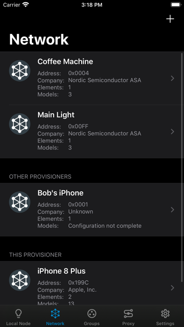Tap the battery icon in status bar
Image resolution: width=184 pixels, height=327 pixels.
click(176, 5)
